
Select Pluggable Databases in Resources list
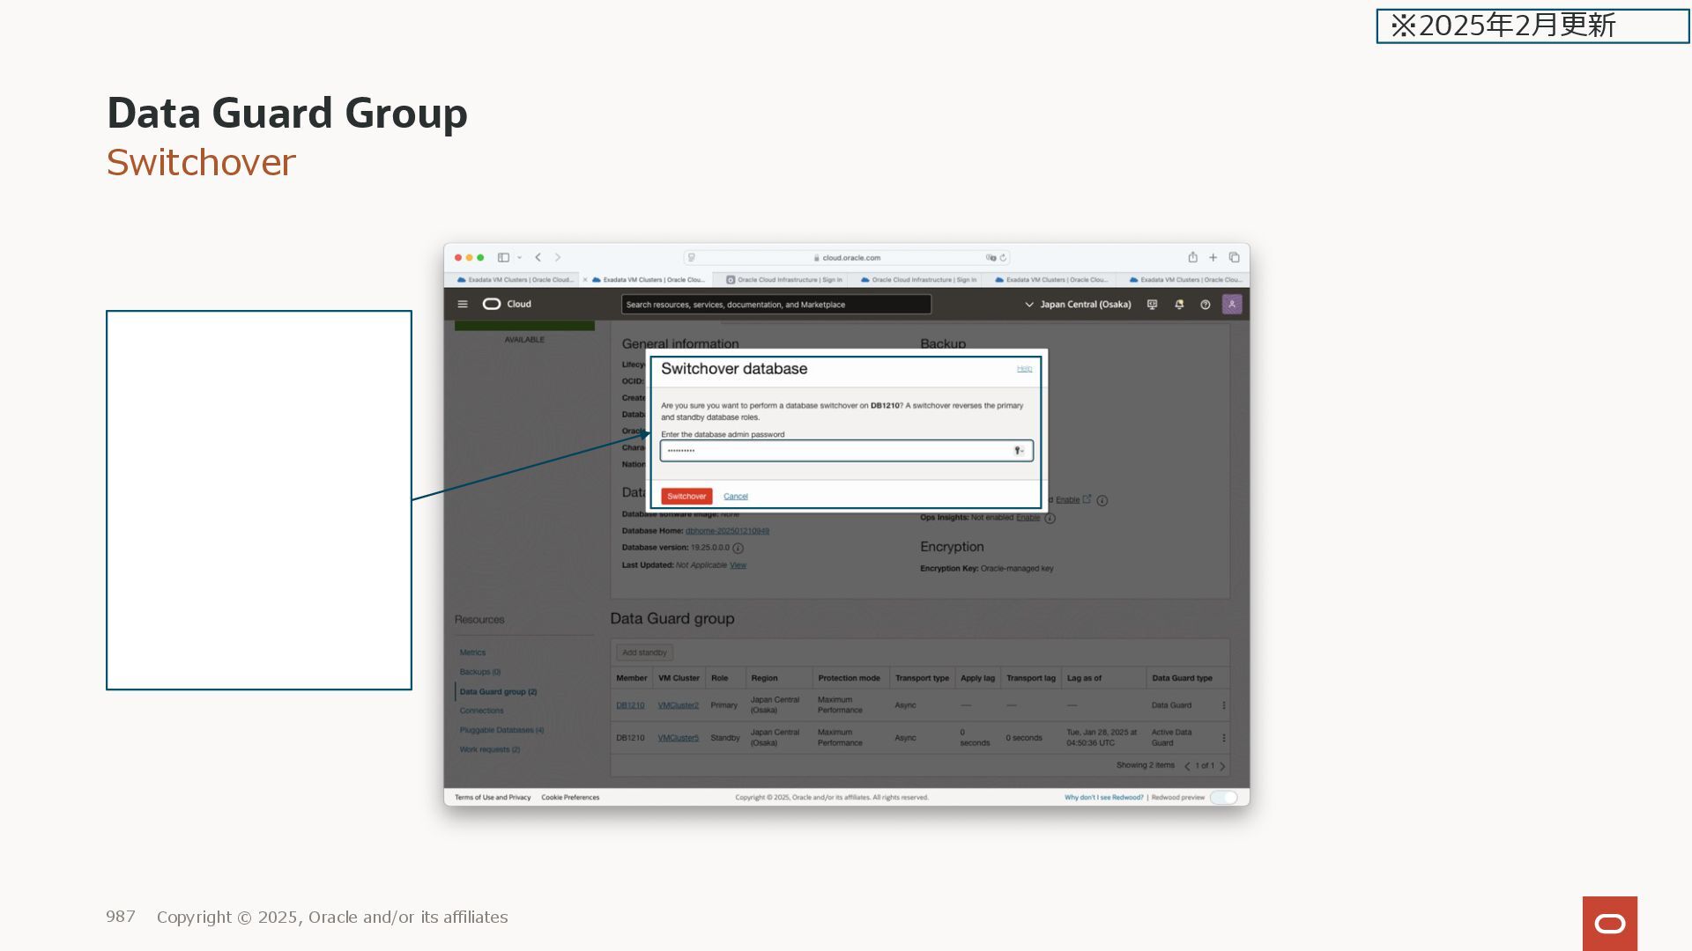coord(501,730)
